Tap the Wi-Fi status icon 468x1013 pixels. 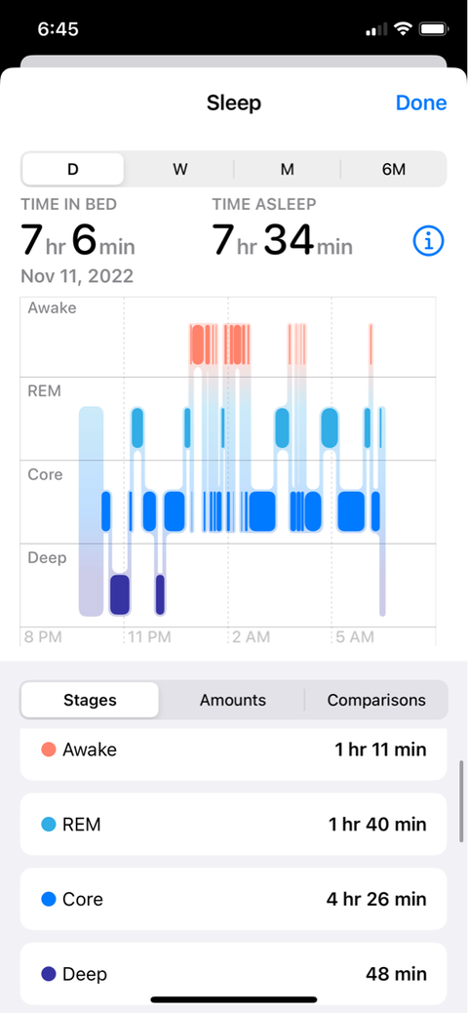pyautogui.click(x=404, y=29)
